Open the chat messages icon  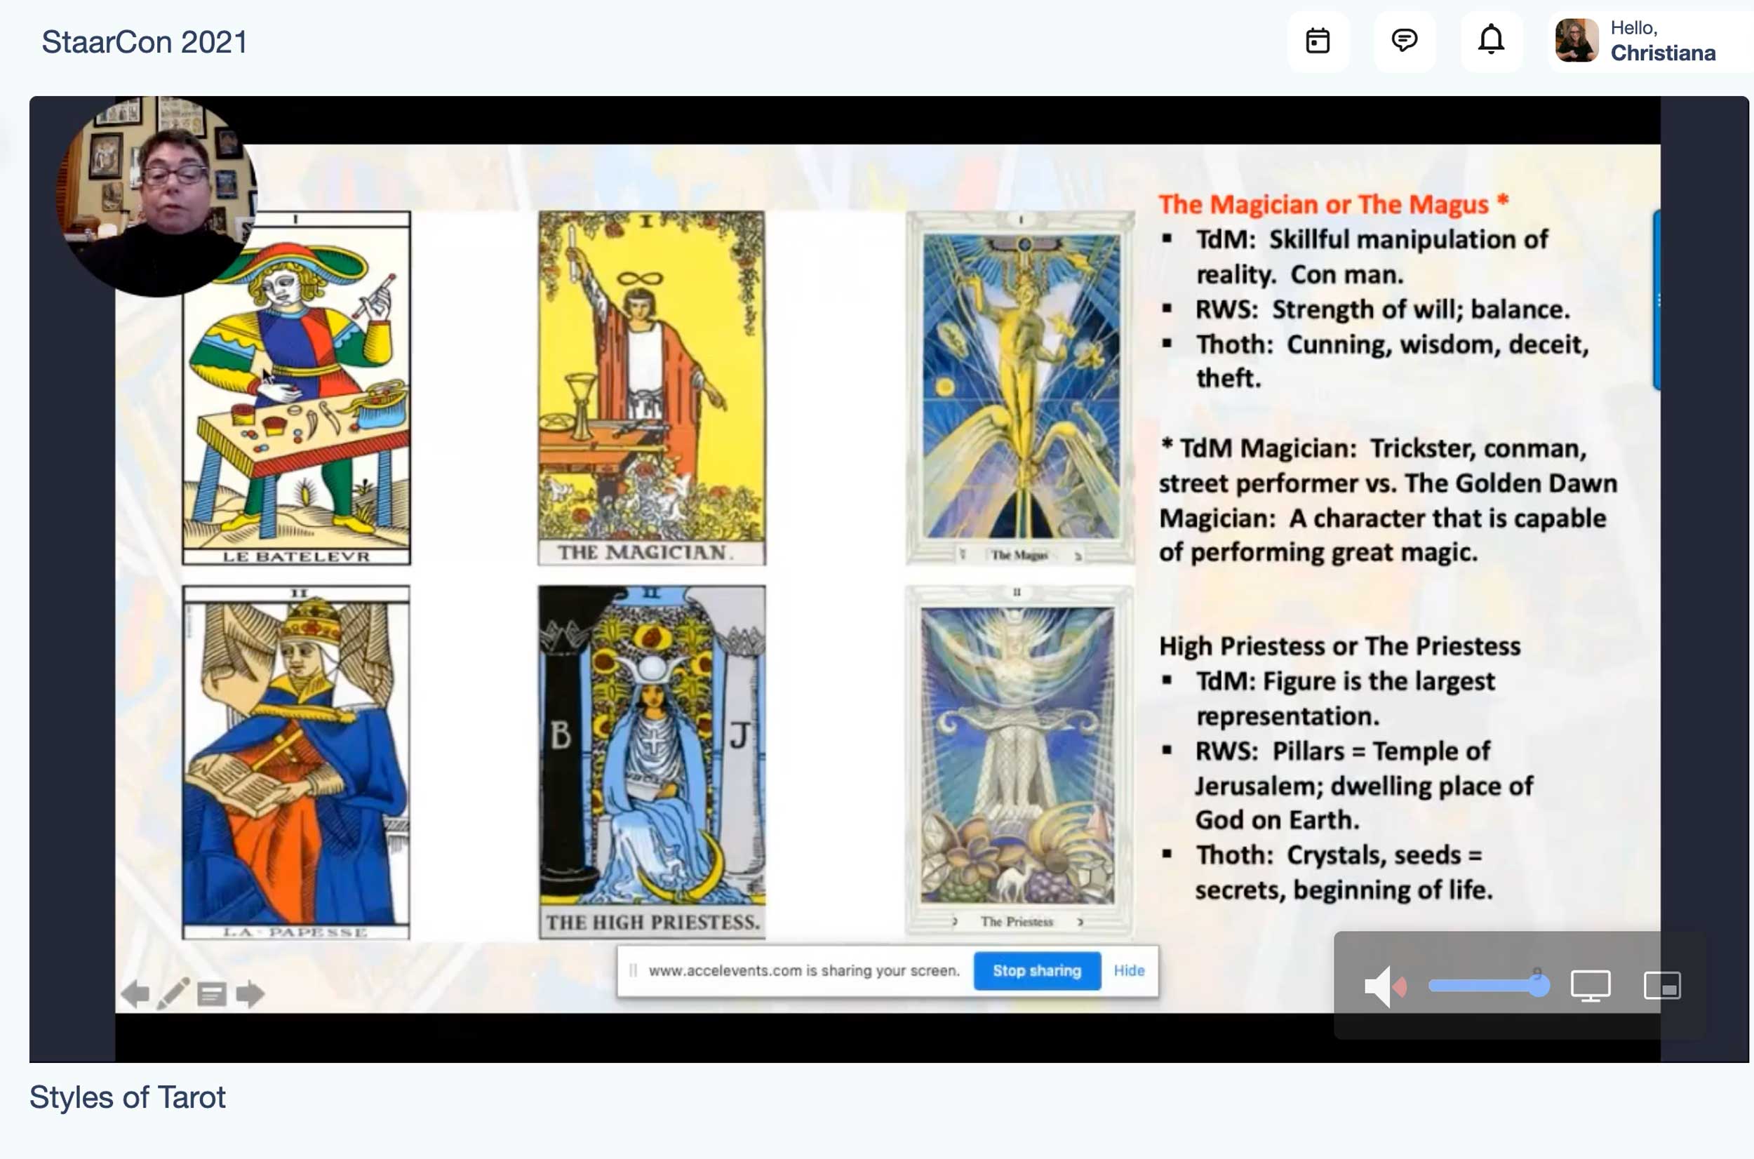pos(1404,41)
